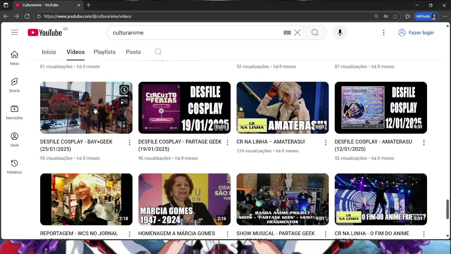The image size is (451, 254).
Task: Open the tracking prevention eye icon
Action: click(386, 16)
